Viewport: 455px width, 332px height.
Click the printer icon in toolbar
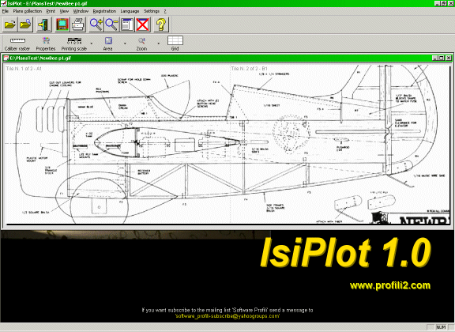coord(78,25)
